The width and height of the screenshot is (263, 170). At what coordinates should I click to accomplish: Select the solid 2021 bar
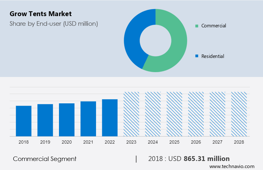click(88, 118)
